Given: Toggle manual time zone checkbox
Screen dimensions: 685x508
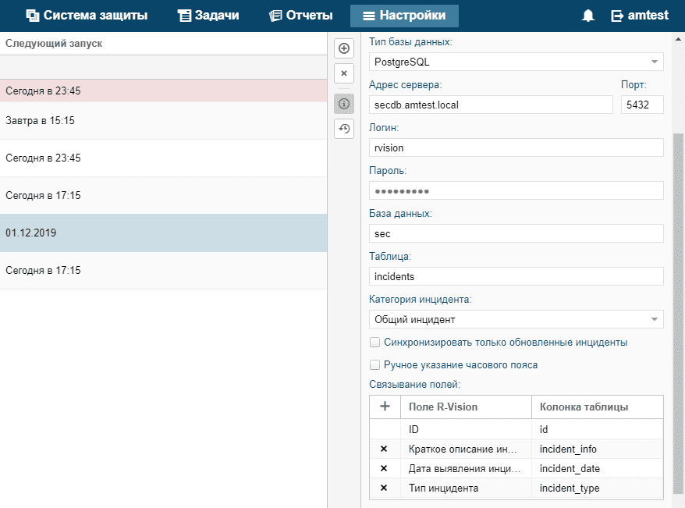Looking at the screenshot, I should (375, 365).
